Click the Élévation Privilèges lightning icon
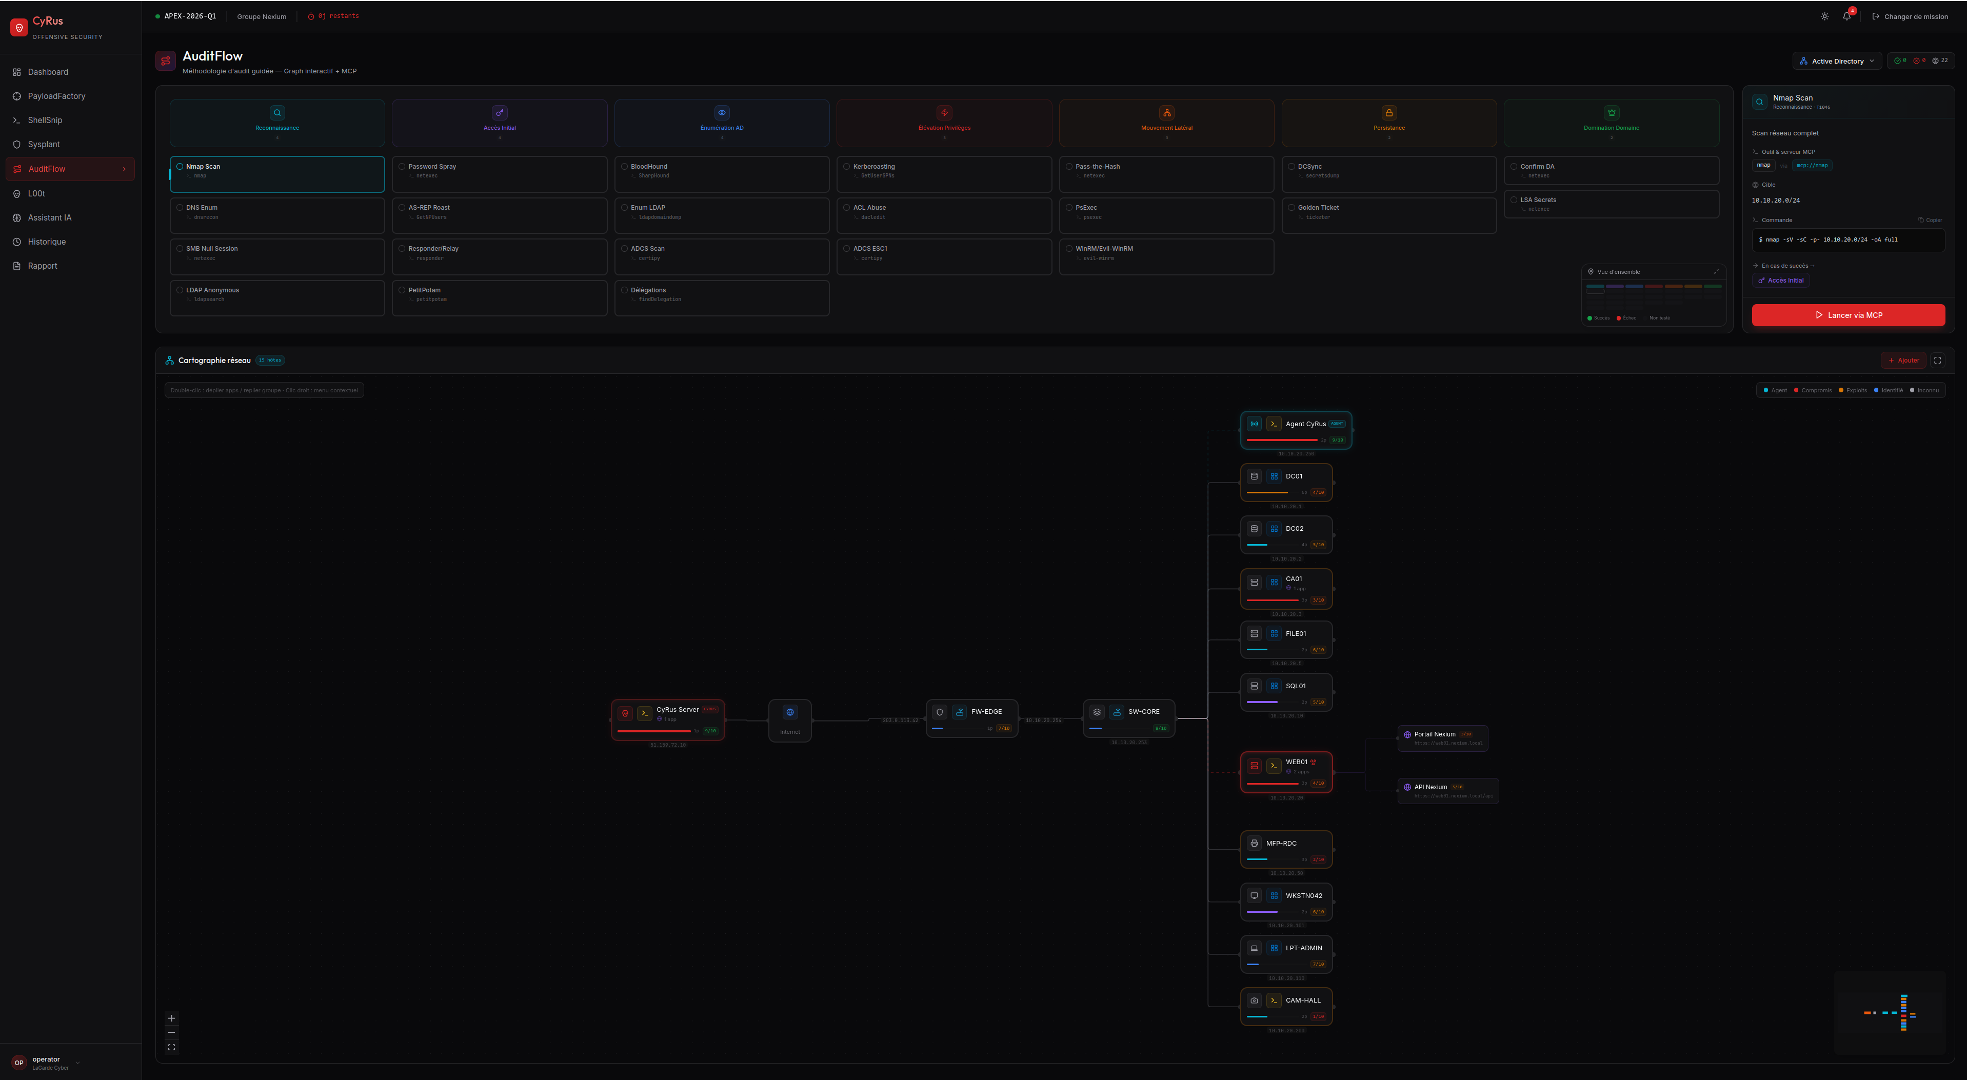This screenshot has width=1967, height=1080. [x=944, y=112]
